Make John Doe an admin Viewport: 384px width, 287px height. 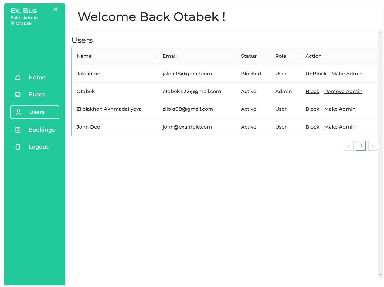click(x=340, y=127)
